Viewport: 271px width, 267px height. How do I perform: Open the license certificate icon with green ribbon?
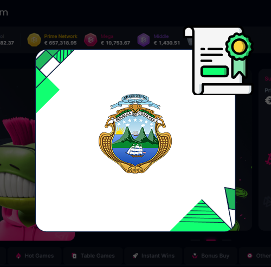[x=218, y=61]
